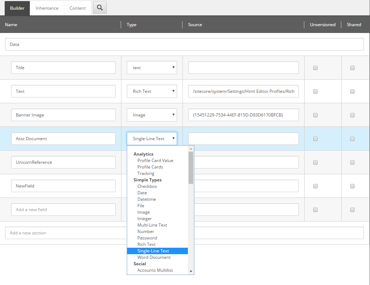Image resolution: width=370 pixels, height=285 pixels.
Task: Collapse the Single-Line Text type dropdown
Action: tap(152, 138)
